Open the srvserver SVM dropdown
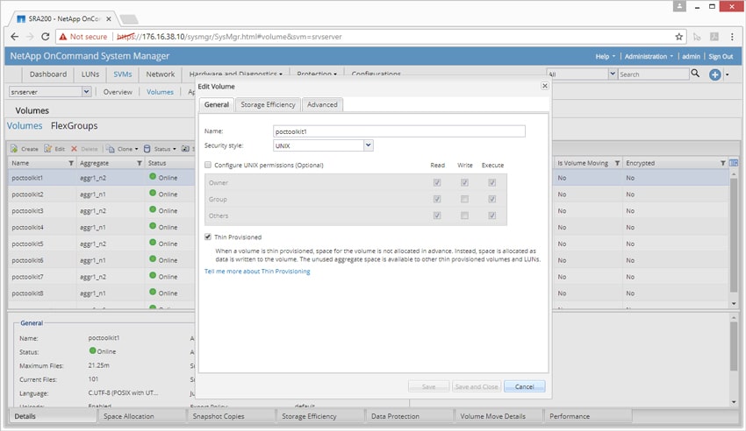This screenshot has height=431, width=746. 86,92
